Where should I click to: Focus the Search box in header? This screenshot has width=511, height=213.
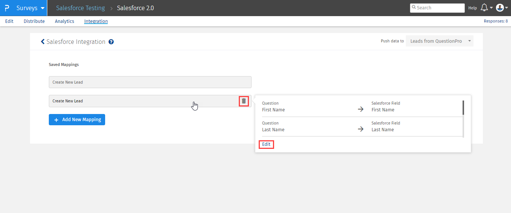pyautogui.click(x=437, y=8)
